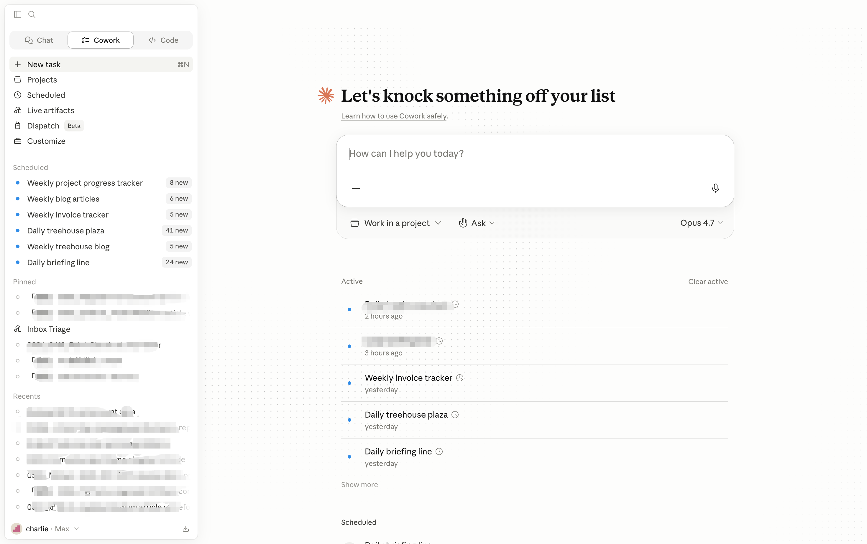Click Show more under Active
Image resolution: width=867 pixels, height=544 pixels.
pyautogui.click(x=359, y=485)
